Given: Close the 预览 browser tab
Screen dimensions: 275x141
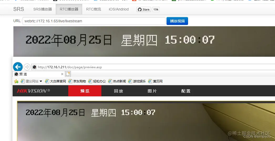Looking at the screenshot, I should point(62,74).
